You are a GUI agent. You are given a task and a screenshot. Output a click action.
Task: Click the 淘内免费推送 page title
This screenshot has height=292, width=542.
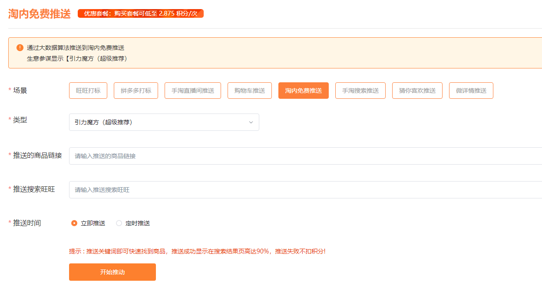tap(39, 13)
